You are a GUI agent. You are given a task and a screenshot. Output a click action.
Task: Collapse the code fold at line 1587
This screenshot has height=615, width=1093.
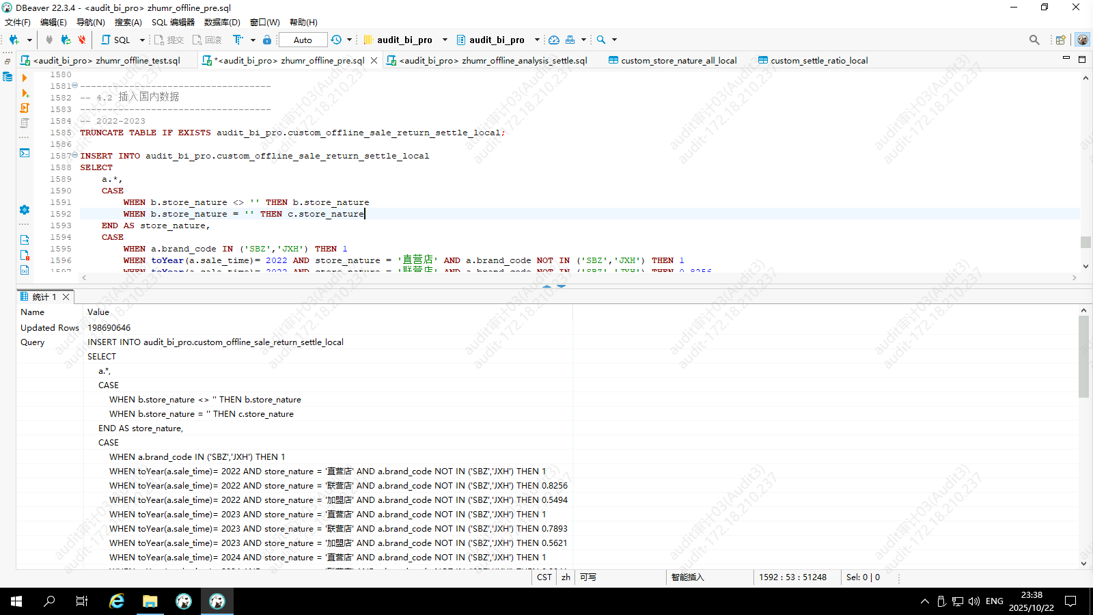click(75, 155)
